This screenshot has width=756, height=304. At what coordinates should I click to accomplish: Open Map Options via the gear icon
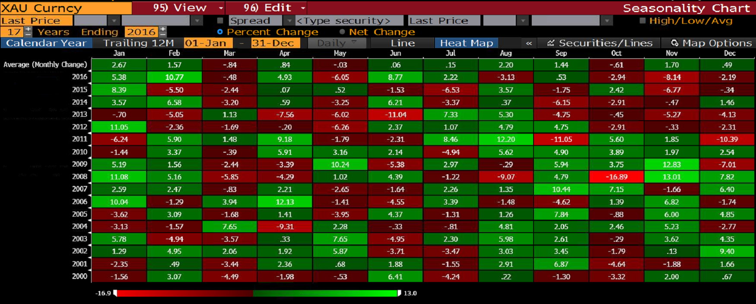[674, 43]
